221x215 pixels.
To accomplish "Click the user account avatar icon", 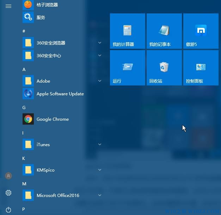I will 8,176.
